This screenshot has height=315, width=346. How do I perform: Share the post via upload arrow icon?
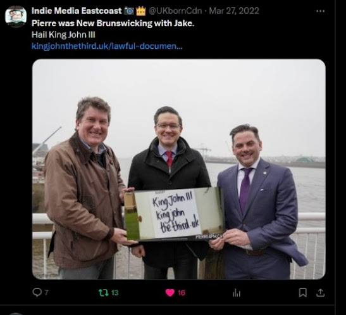click(320, 293)
